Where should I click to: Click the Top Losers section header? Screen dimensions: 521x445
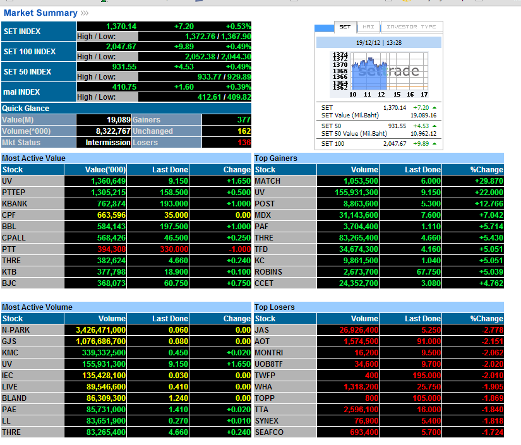point(379,307)
